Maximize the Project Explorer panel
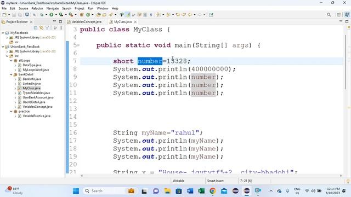Image resolution: width=351 pixels, height=197 pixels. [x=60, y=21]
